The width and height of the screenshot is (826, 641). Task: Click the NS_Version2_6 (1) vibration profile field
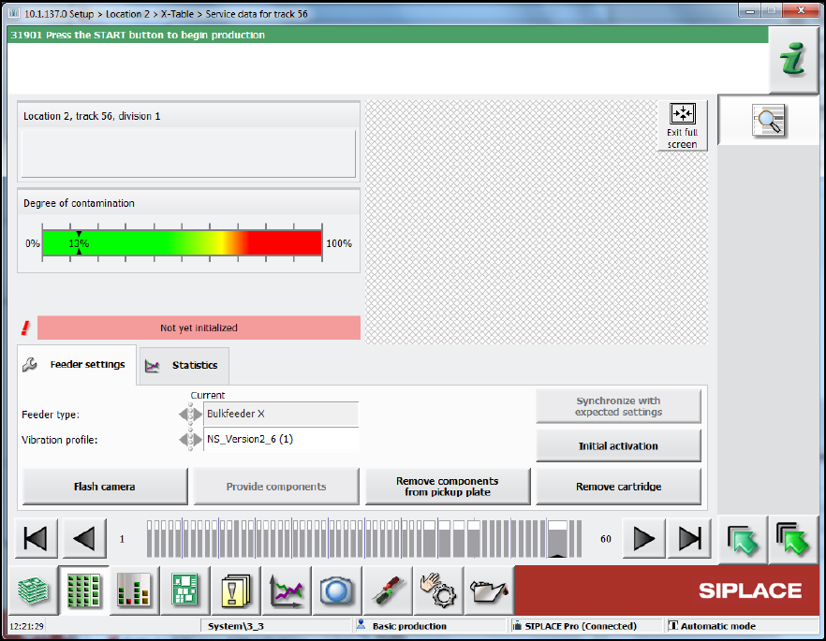[x=281, y=439]
